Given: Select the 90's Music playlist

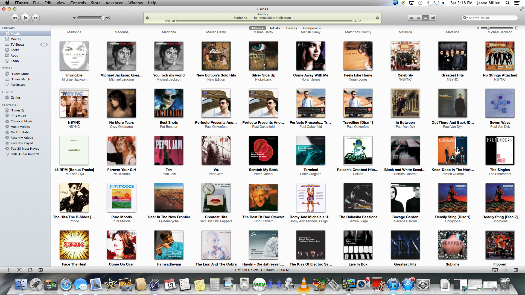Looking at the screenshot, I should [x=25, y=116].
